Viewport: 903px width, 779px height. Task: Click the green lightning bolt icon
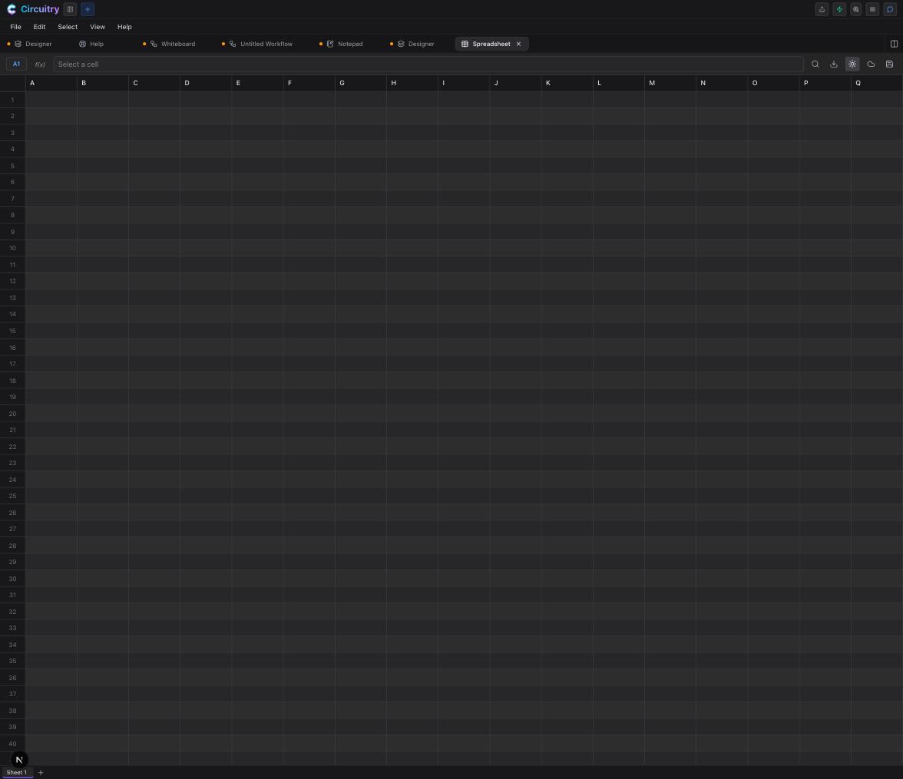tap(839, 9)
